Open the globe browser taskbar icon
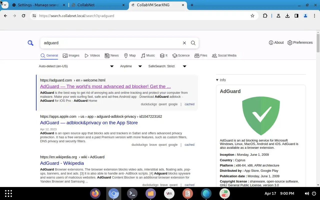 tap(206, 193)
